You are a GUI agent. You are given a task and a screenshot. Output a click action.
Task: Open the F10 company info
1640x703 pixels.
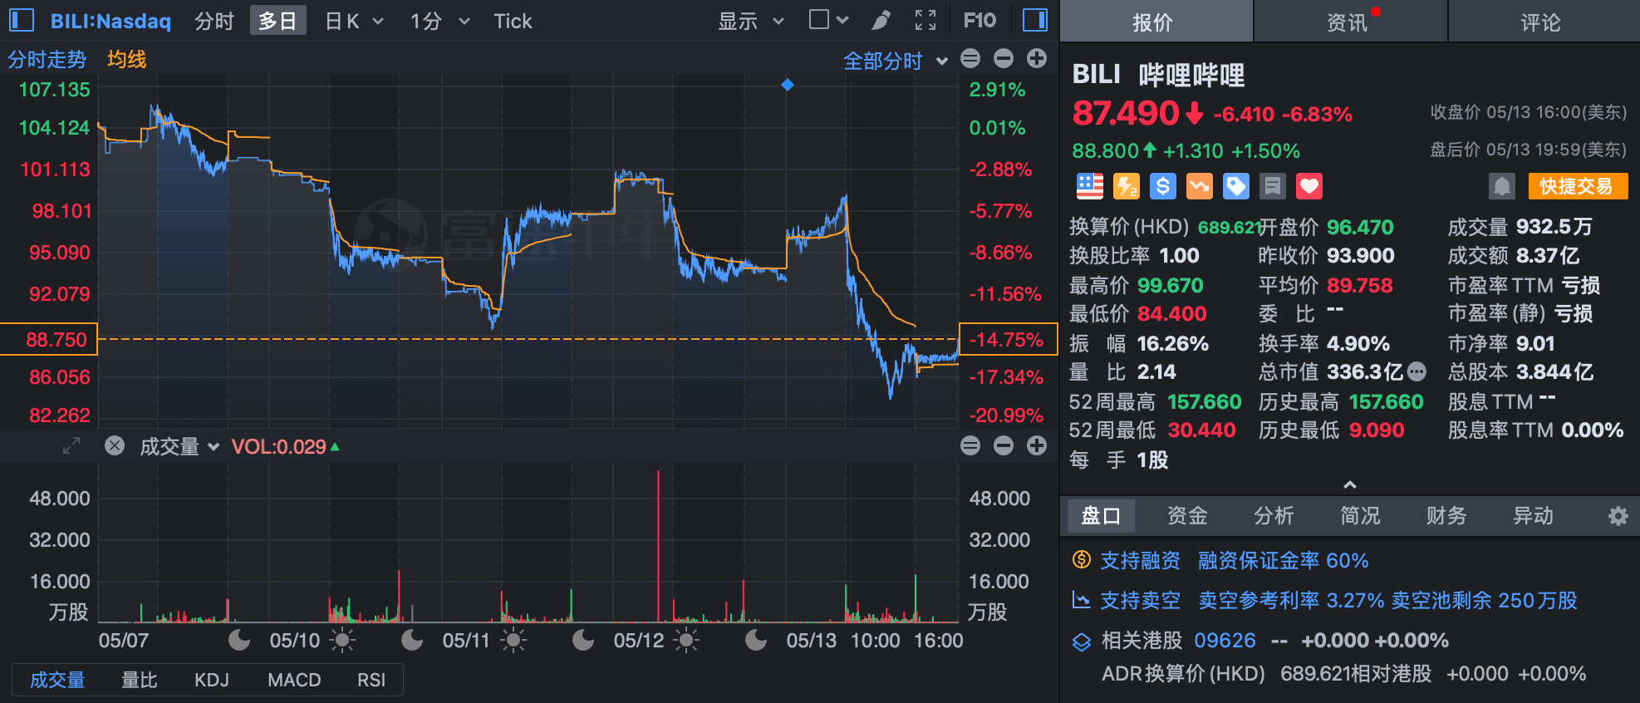980,20
